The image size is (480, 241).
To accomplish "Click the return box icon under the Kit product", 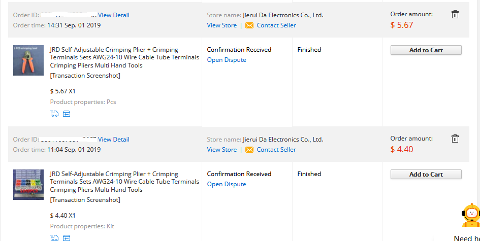I will (67, 237).
